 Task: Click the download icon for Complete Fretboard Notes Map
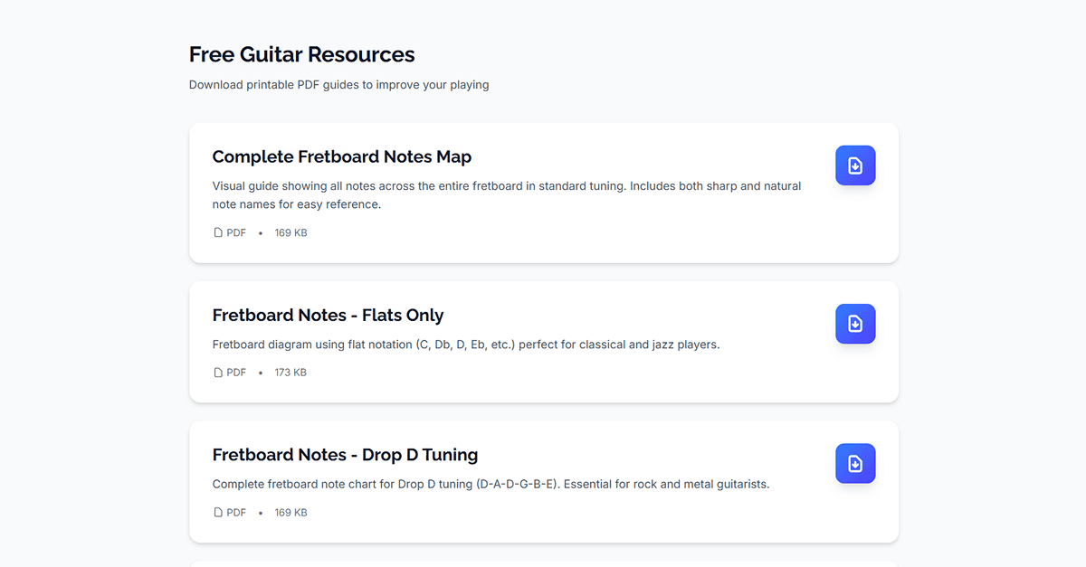coord(854,165)
